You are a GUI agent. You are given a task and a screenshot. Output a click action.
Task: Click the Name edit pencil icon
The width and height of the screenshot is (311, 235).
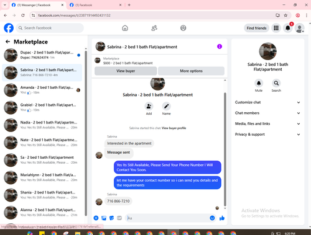(166, 106)
